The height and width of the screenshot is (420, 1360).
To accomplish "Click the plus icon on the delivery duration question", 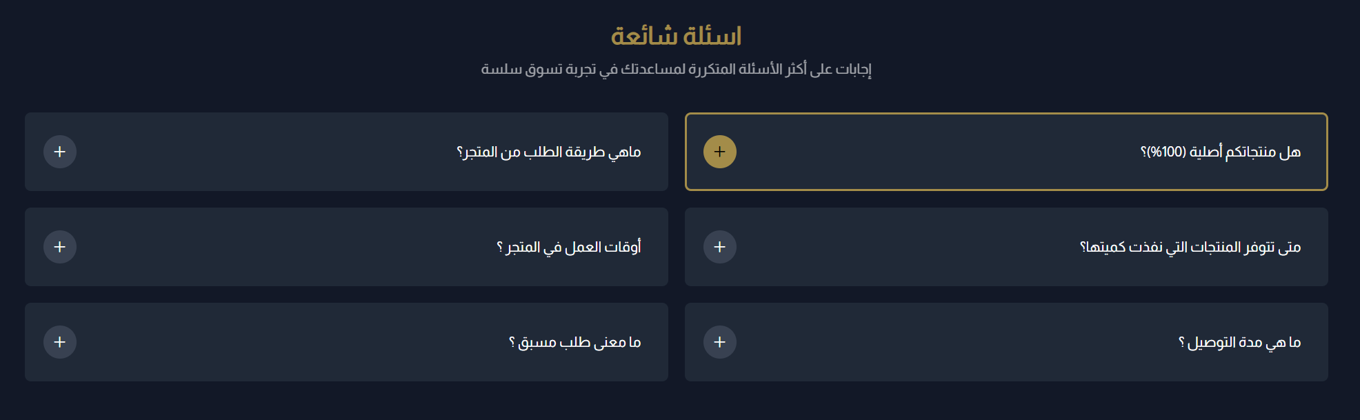I will point(720,341).
